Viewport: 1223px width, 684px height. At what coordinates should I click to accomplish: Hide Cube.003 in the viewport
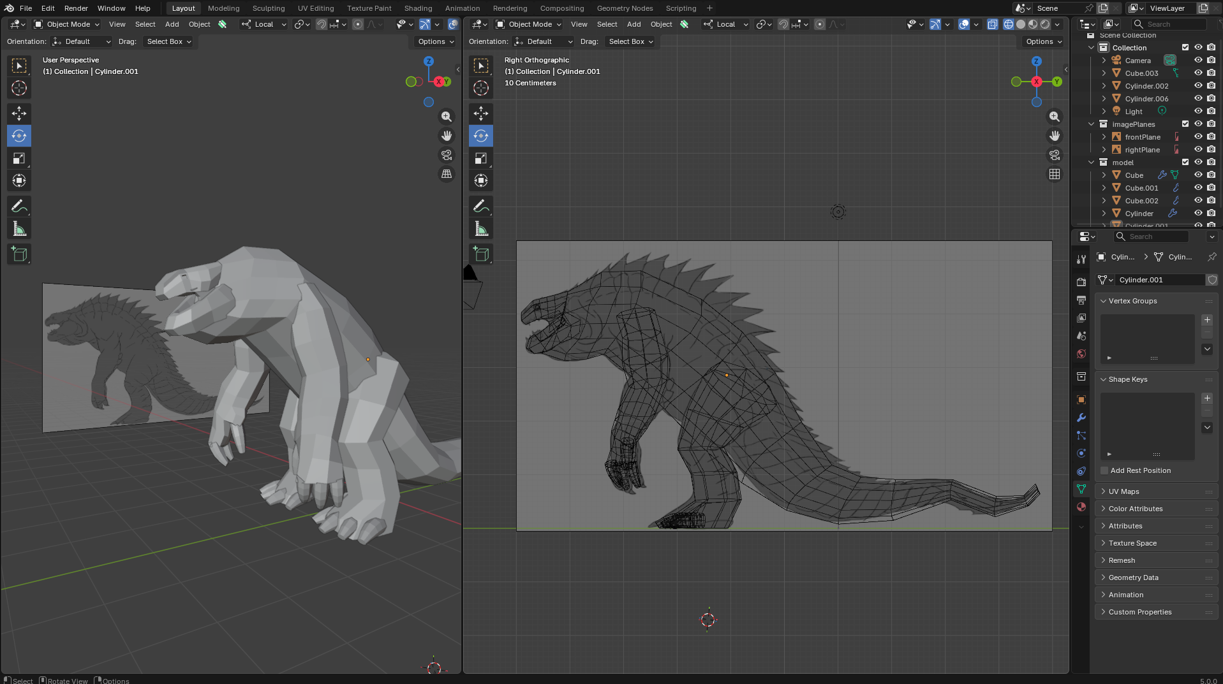pos(1198,73)
